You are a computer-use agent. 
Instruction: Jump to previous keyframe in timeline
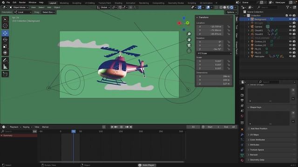(x=116, y=127)
